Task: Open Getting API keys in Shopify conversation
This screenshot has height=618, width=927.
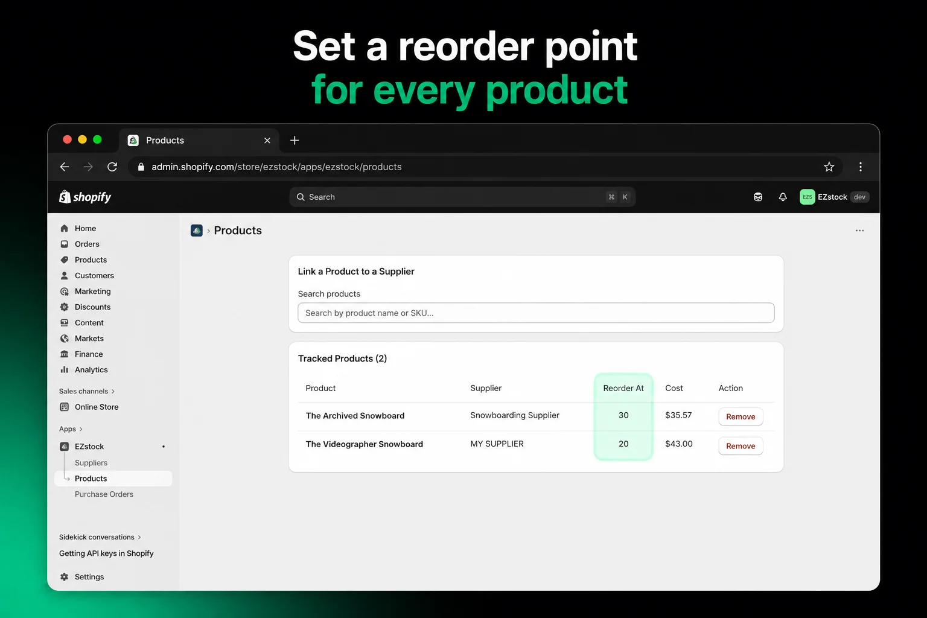Action: click(x=106, y=553)
